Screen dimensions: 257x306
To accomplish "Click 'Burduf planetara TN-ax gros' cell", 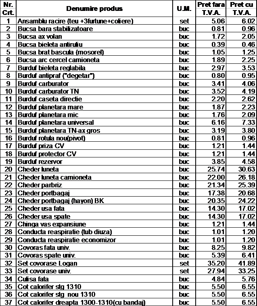I will [94, 130].
